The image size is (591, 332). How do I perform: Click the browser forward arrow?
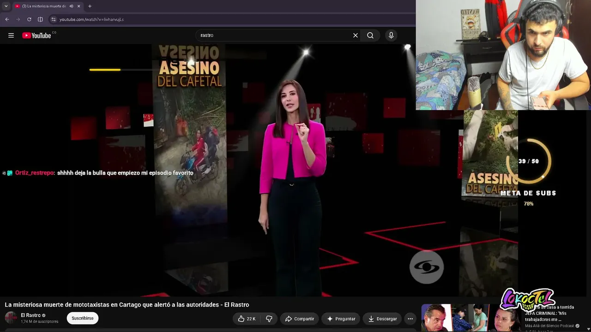coord(18,19)
